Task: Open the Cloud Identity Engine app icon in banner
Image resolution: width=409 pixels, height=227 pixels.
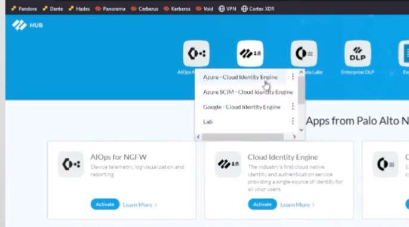Action: click(x=250, y=54)
